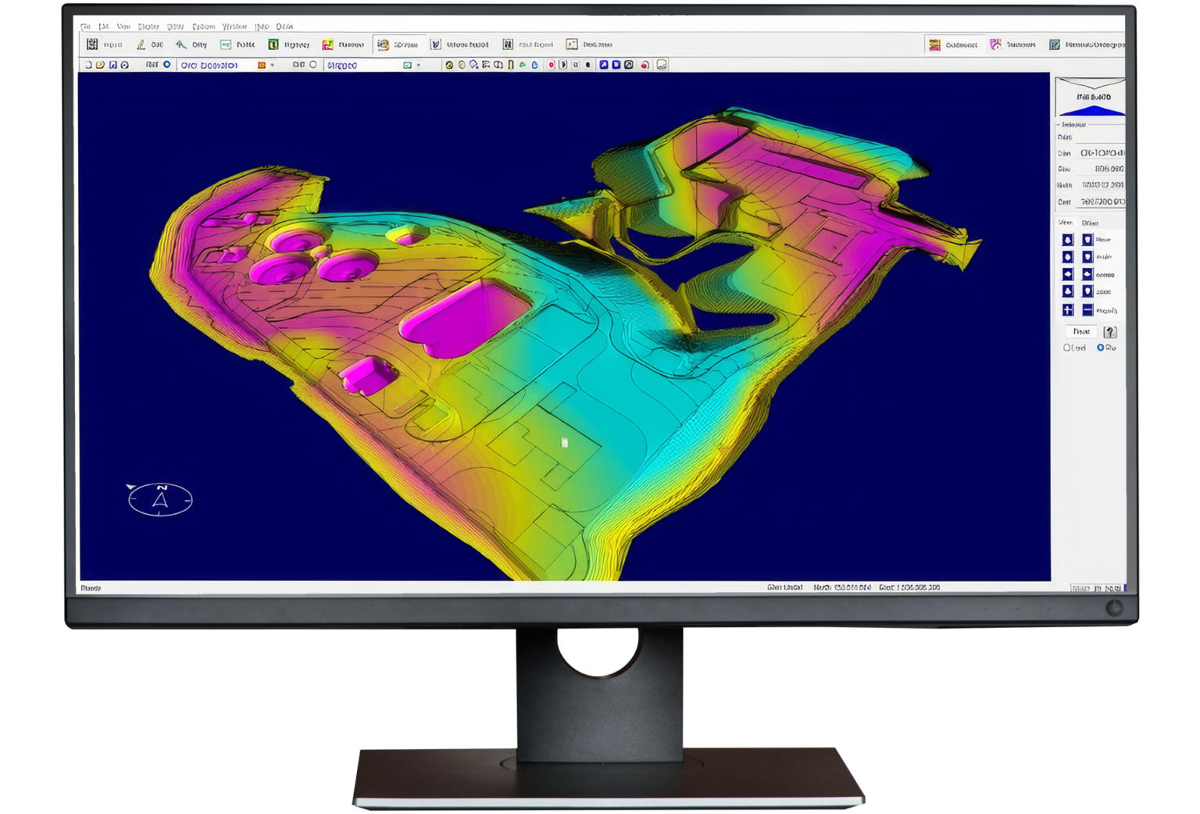Click the help question mark button in panel
Image resolution: width=1200 pixels, height=814 pixels.
[x=1111, y=330]
